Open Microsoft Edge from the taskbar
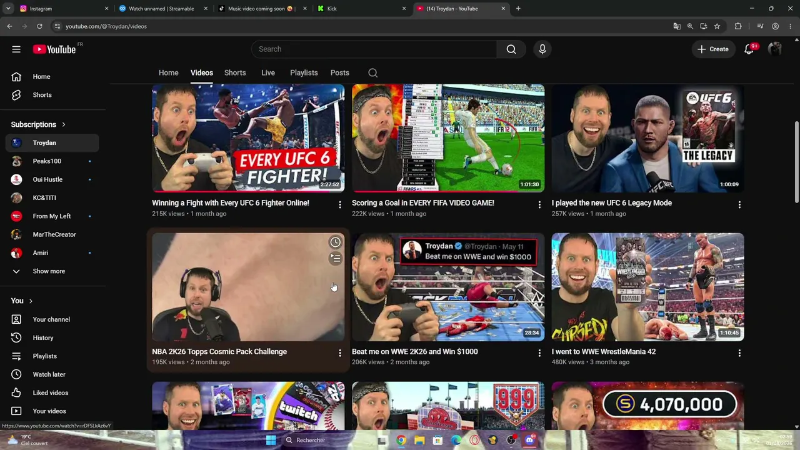This screenshot has height=450, width=800. point(456,440)
